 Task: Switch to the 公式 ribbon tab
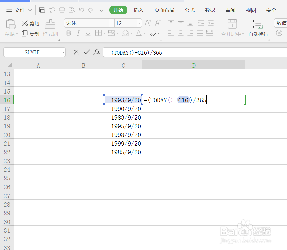[190, 10]
